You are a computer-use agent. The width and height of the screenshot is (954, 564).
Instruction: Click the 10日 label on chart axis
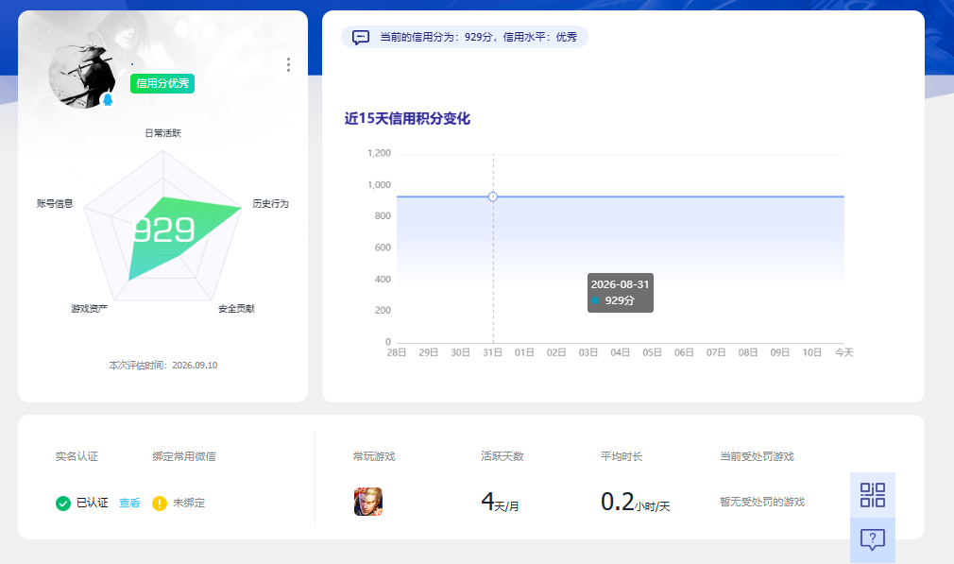click(812, 352)
